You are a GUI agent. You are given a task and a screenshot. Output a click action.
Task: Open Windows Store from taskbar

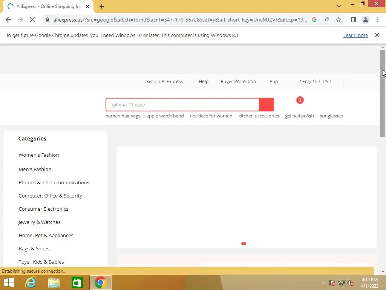click(77, 282)
